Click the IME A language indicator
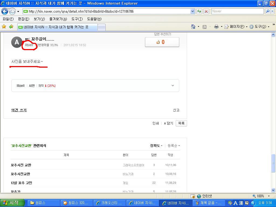Viewport: 276px width, 207px height. point(235,203)
